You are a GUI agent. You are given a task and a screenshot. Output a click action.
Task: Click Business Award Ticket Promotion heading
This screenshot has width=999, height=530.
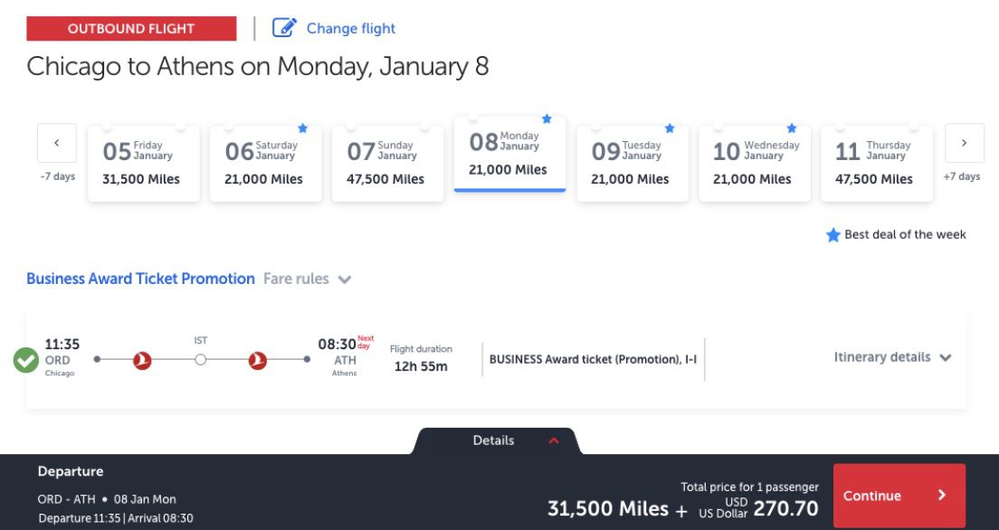click(140, 279)
